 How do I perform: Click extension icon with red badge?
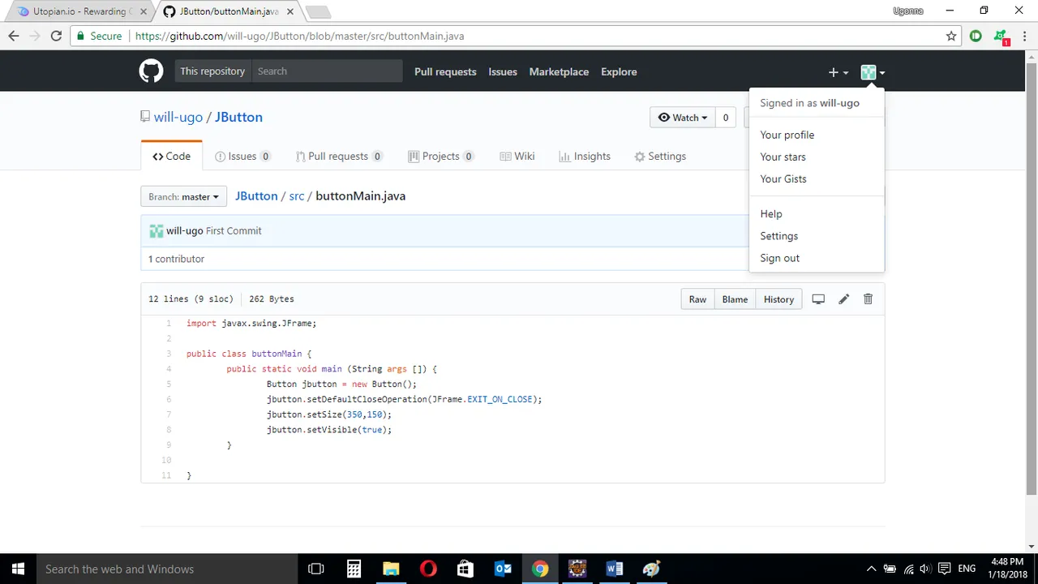(1002, 36)
